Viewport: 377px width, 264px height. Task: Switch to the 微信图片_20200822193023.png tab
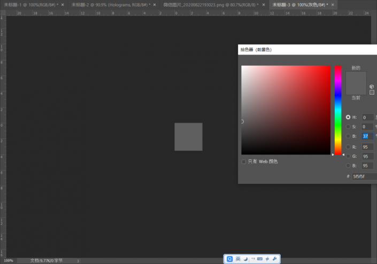click(209, 4)
